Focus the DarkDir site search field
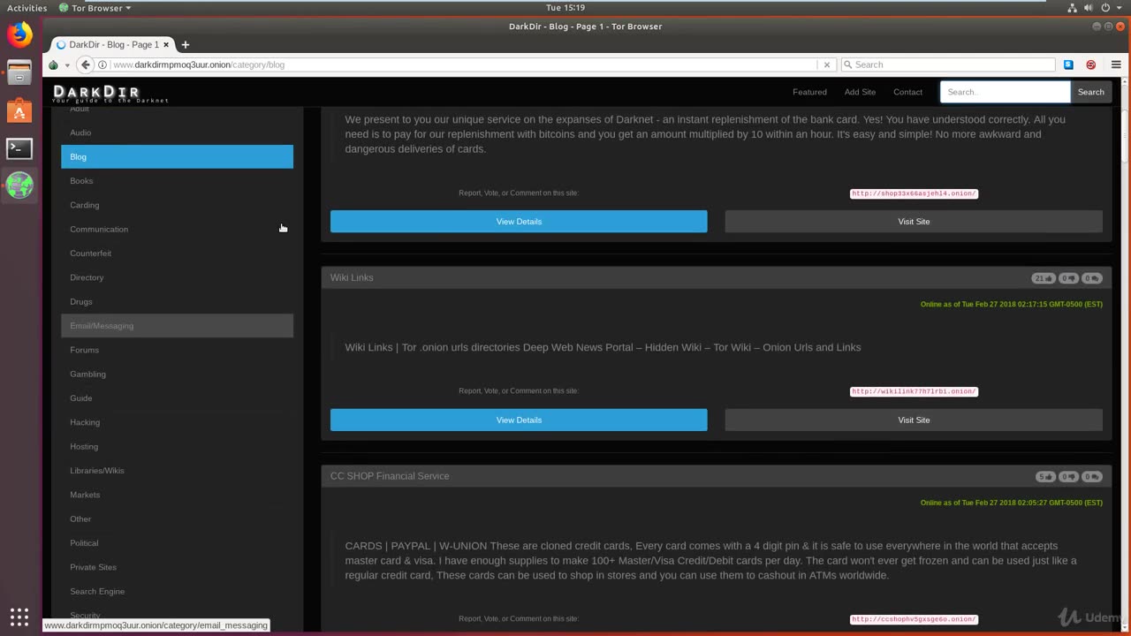The height and width of the screenshot is (636, 1131). pyautogui.click(x=1005, y=92)
